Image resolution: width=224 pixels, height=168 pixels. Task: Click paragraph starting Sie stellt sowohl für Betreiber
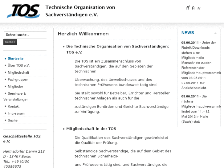click(122, 96)
